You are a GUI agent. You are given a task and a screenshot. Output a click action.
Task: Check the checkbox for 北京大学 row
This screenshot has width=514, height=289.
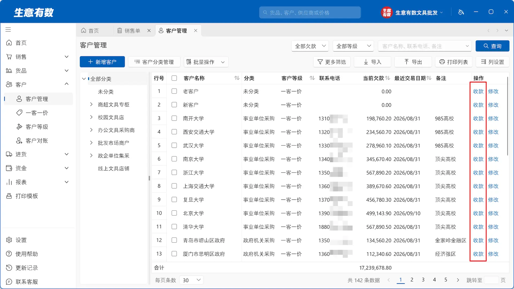pos(174,213)
